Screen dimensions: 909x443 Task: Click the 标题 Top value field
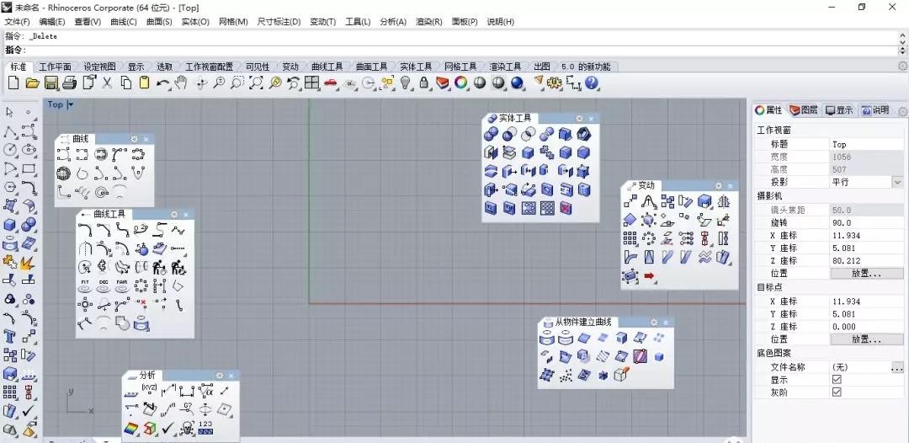point(867,144)
